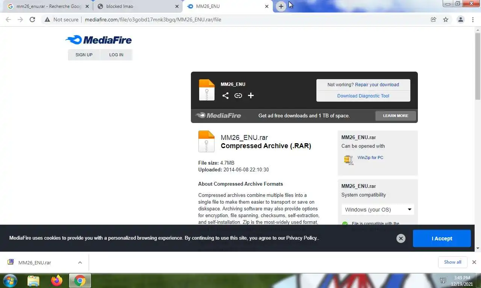Open the Chrome three-dot menu
Viewport: 481px width, 288px height.
(473, 19)
